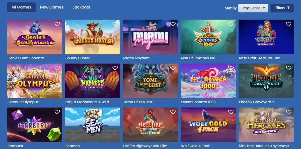Open the Popularity sort dropdown
Viewport: 301px width, 149px height.
pos(253,8)
